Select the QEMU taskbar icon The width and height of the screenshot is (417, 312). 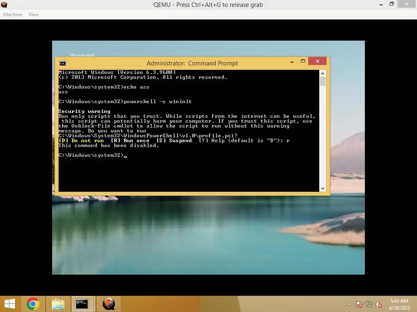[108, 304]
